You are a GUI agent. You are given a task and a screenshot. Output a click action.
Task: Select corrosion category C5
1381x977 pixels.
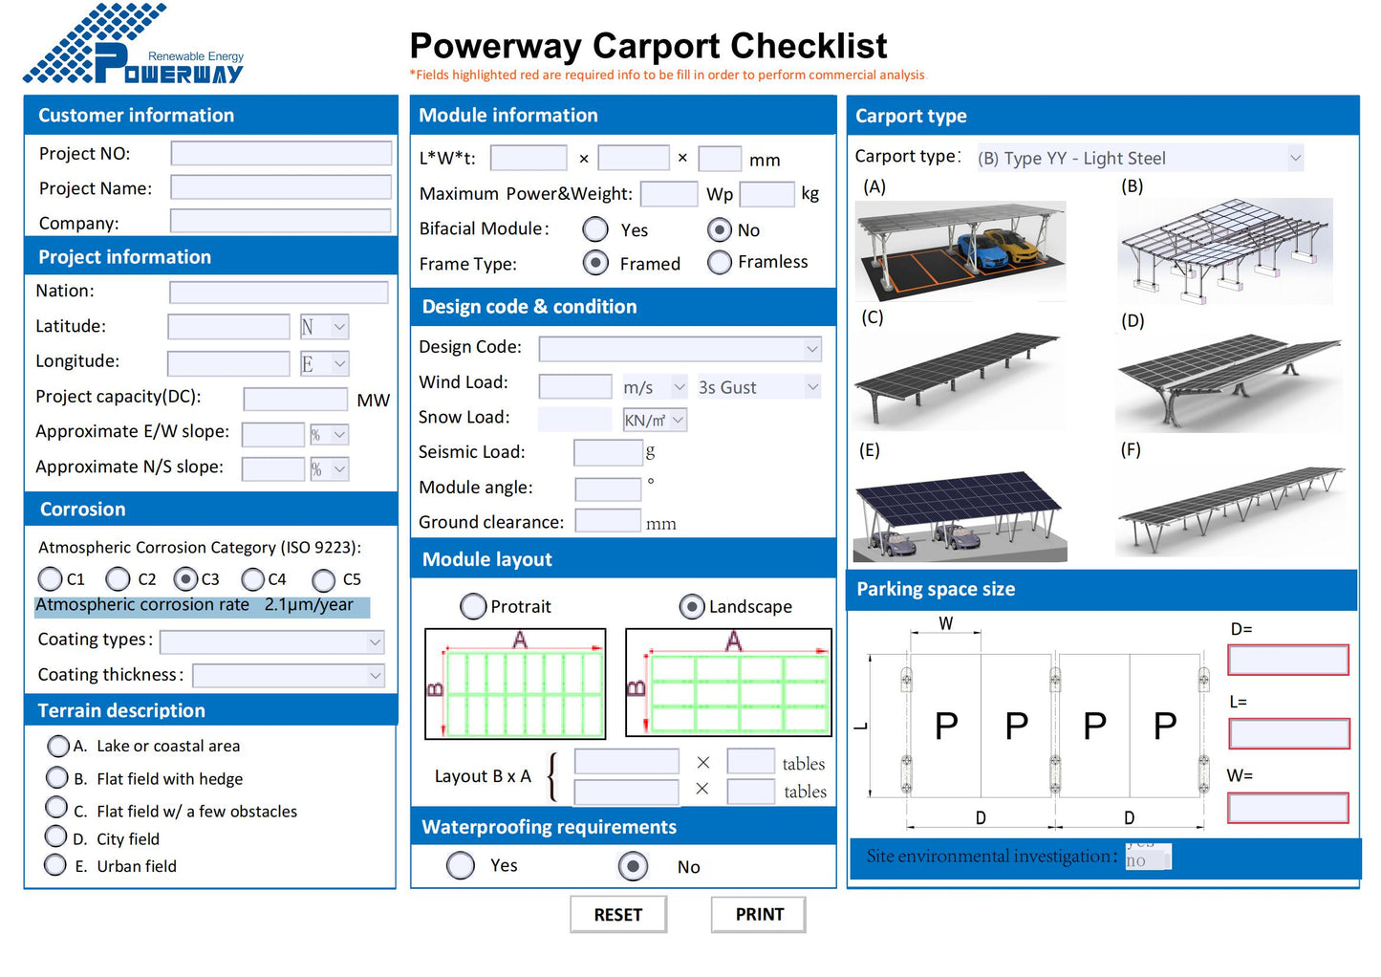pos(323,579)
